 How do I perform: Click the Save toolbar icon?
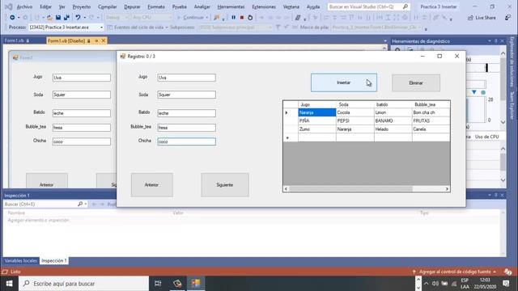[58, 18]
